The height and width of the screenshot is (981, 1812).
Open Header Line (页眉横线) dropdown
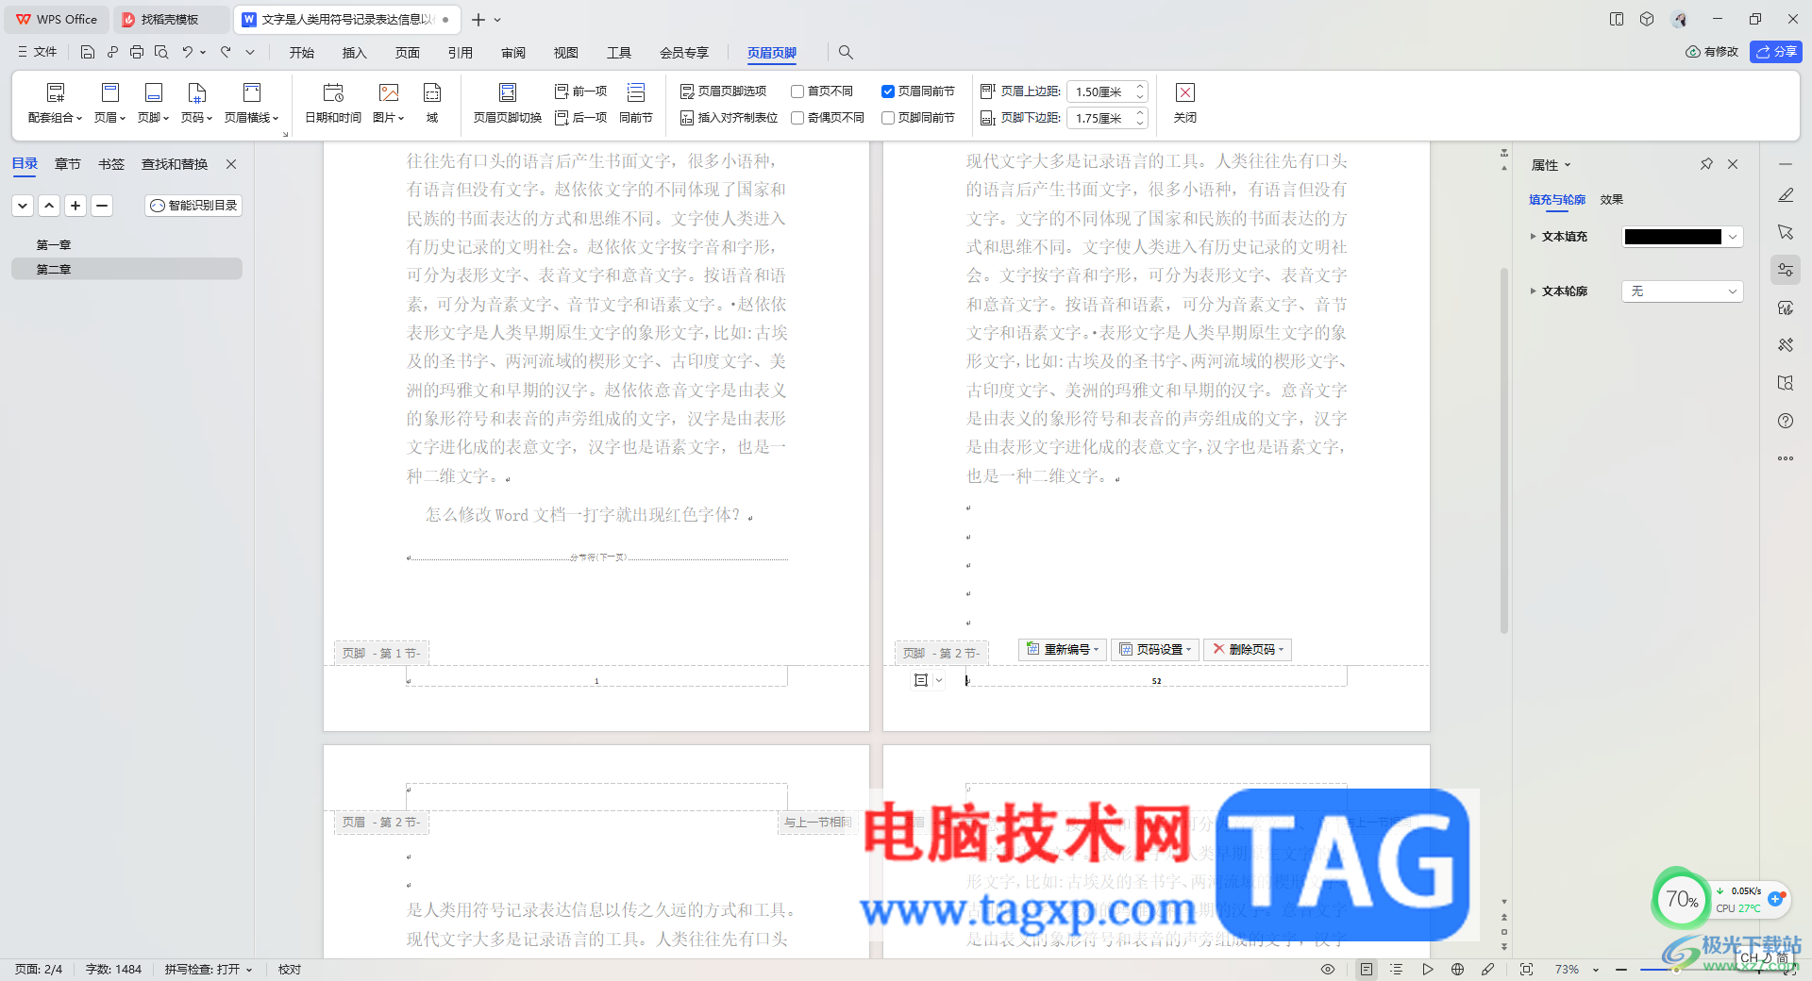(252, 104)
